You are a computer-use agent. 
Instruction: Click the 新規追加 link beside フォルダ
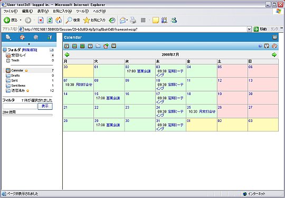(30, 50)
